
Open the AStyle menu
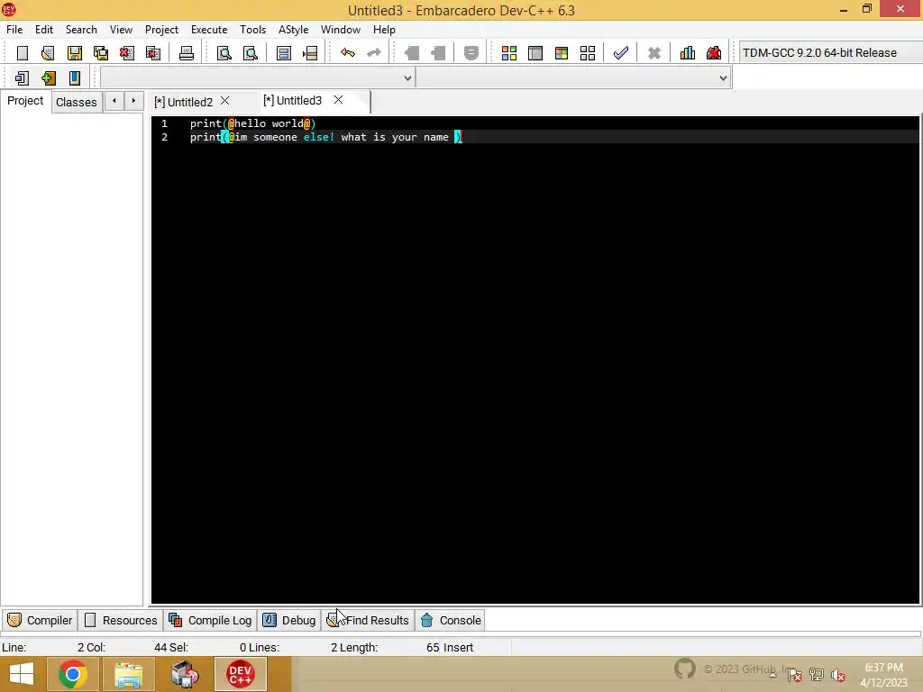(x=293, y=30)
